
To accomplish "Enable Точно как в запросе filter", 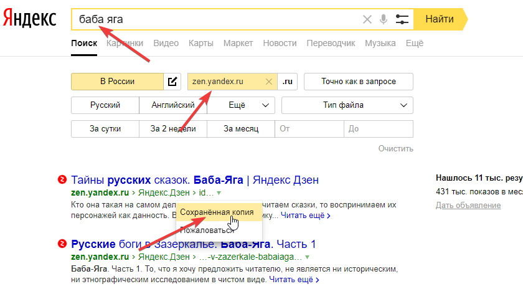I will (359, 82).
